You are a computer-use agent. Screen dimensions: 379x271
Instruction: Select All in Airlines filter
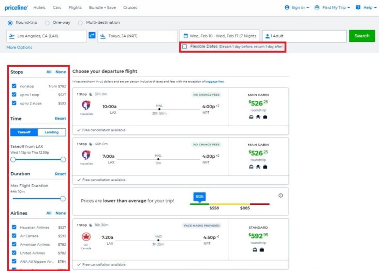coord(49,213)
